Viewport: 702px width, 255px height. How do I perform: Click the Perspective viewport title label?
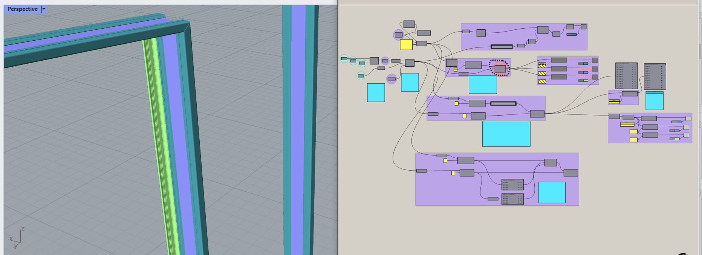pyautogui.click(x=22, y=9)
